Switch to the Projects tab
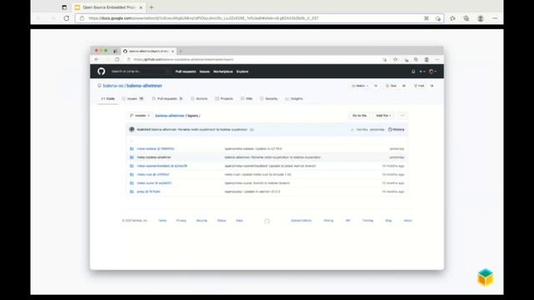Viewport: 534px width, 300px height. pyautogui.click(x=224, y=98)
